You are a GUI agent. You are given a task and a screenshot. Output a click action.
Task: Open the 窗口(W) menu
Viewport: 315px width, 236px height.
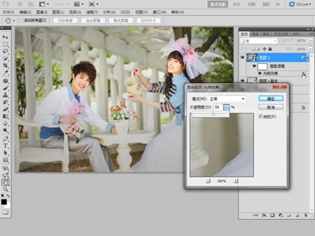tap(159, 13)
